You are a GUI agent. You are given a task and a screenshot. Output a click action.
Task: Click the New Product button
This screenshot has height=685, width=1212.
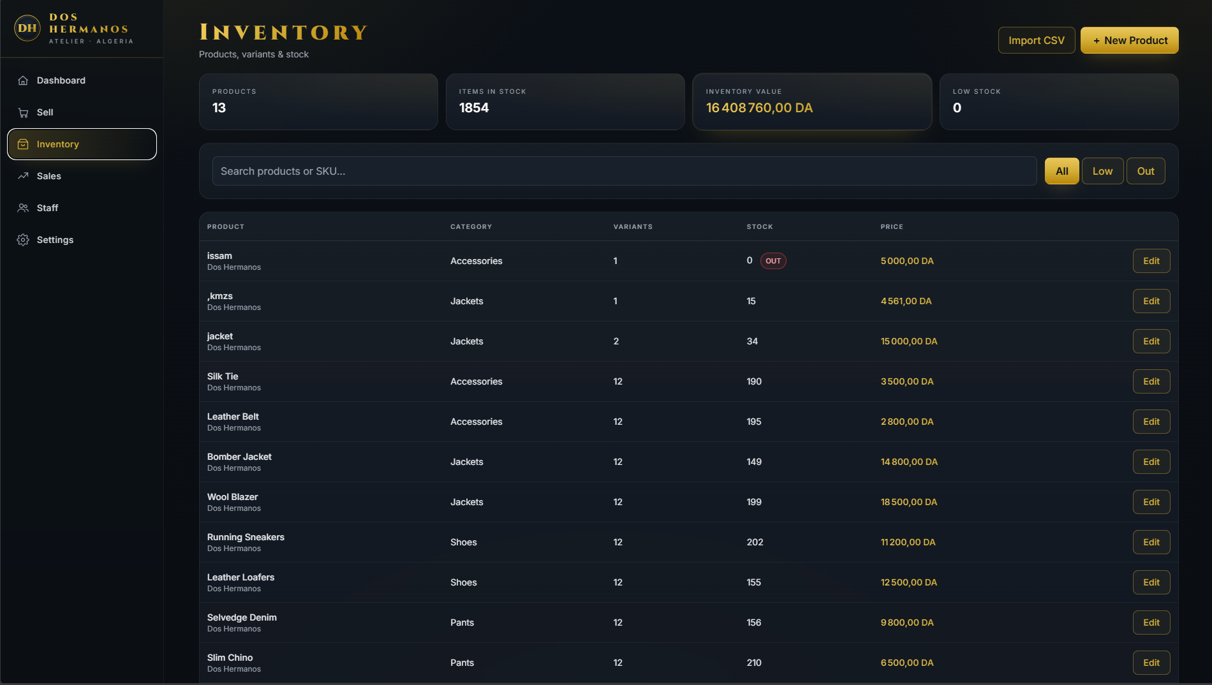(1130, 40)
